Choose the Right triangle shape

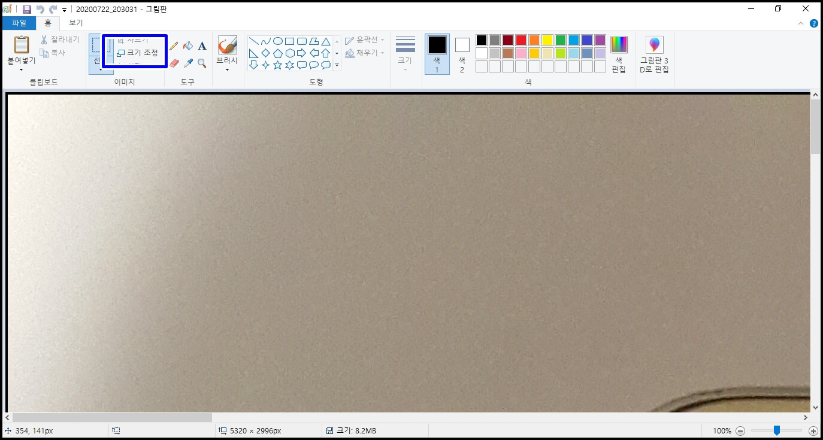pos(254,53)
